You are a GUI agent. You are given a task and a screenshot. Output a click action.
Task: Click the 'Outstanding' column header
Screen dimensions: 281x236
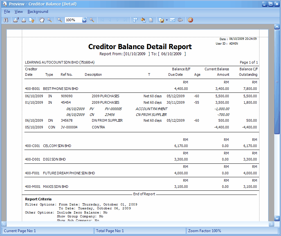point(248,74)
